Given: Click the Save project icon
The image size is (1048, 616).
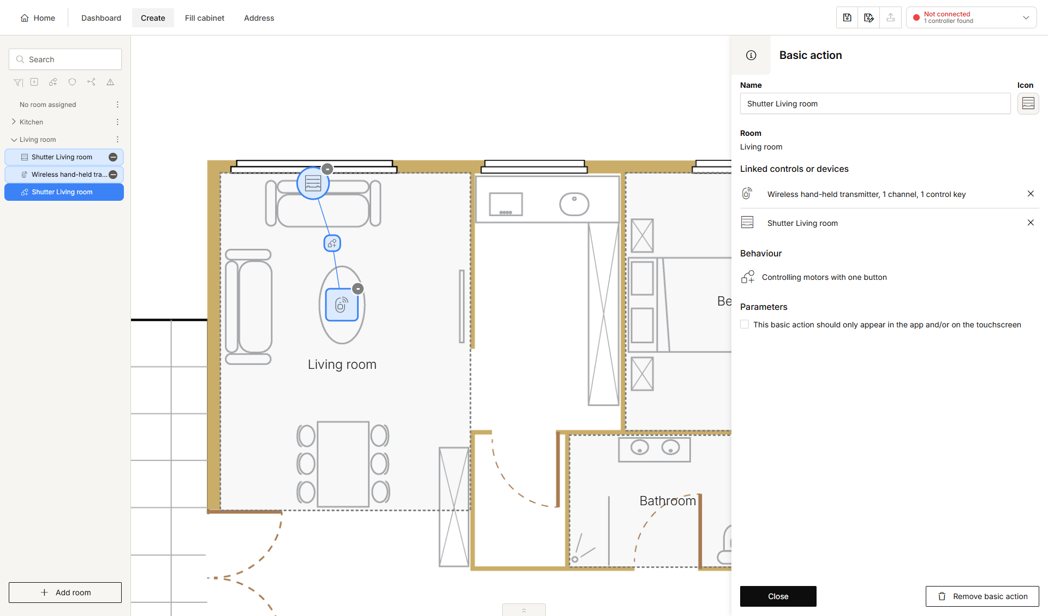Looking at the screenshot, I should pos(847,17).
